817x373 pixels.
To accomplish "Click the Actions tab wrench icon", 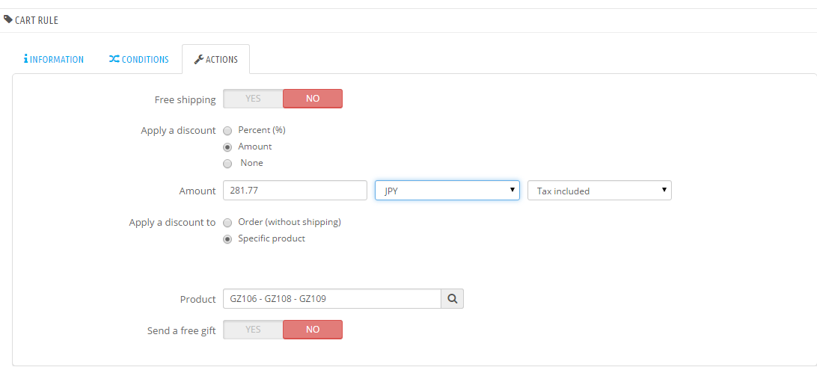I will pyautogui.click(x=198, y=59).
